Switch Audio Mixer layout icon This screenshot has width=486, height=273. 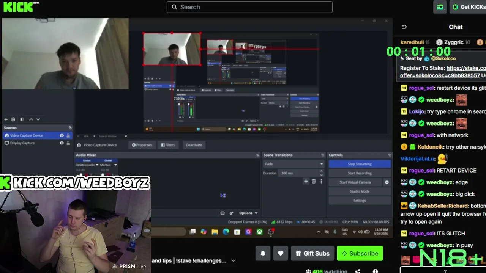(222, 213)
